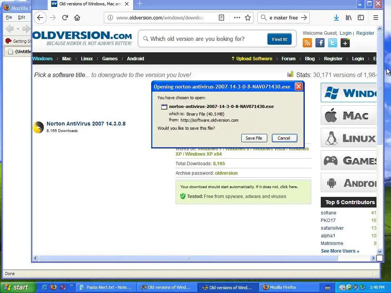Switch to Pasta Alert.txt Notepad taskbar item
391x293 pixels.
point(105,287)
